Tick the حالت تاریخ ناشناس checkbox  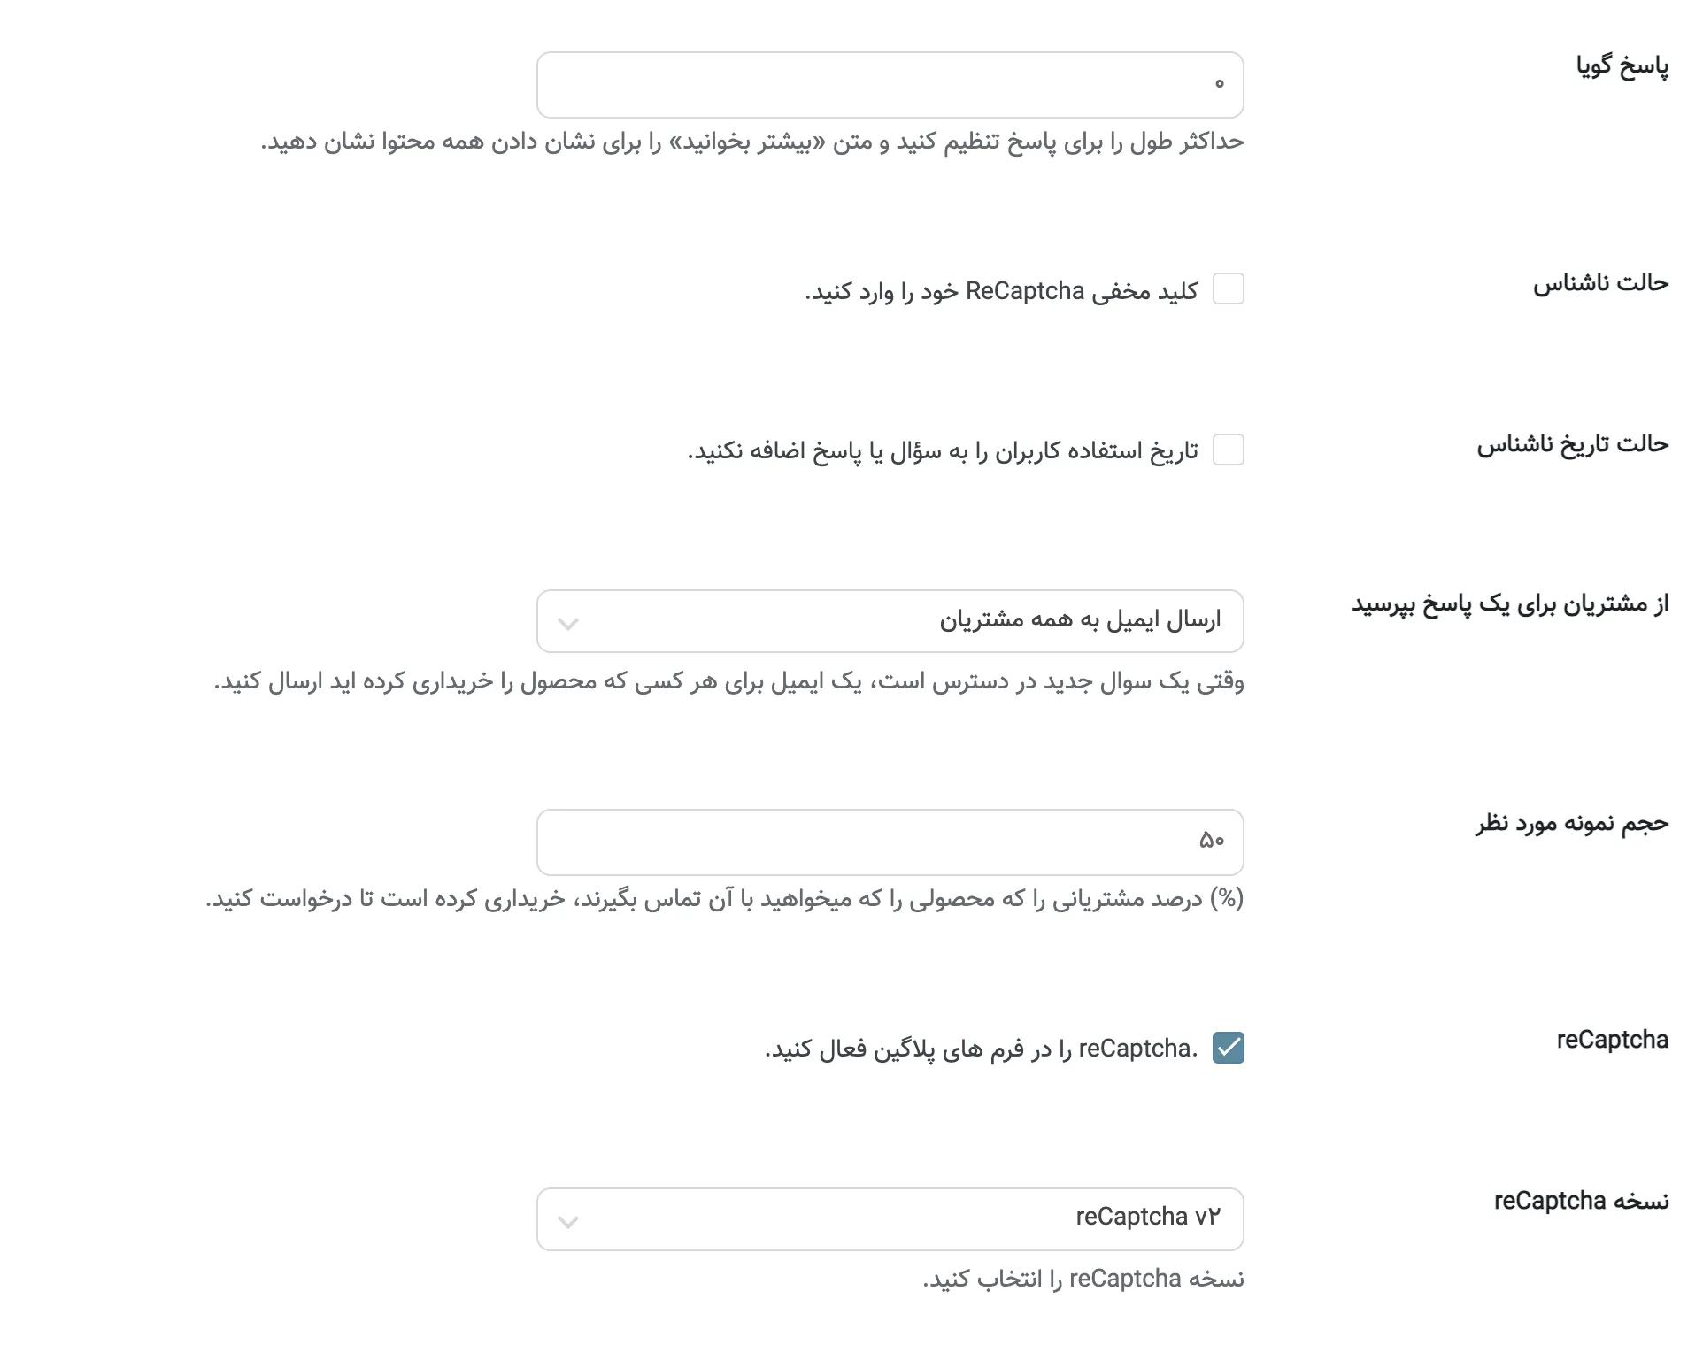[1228, 450]
